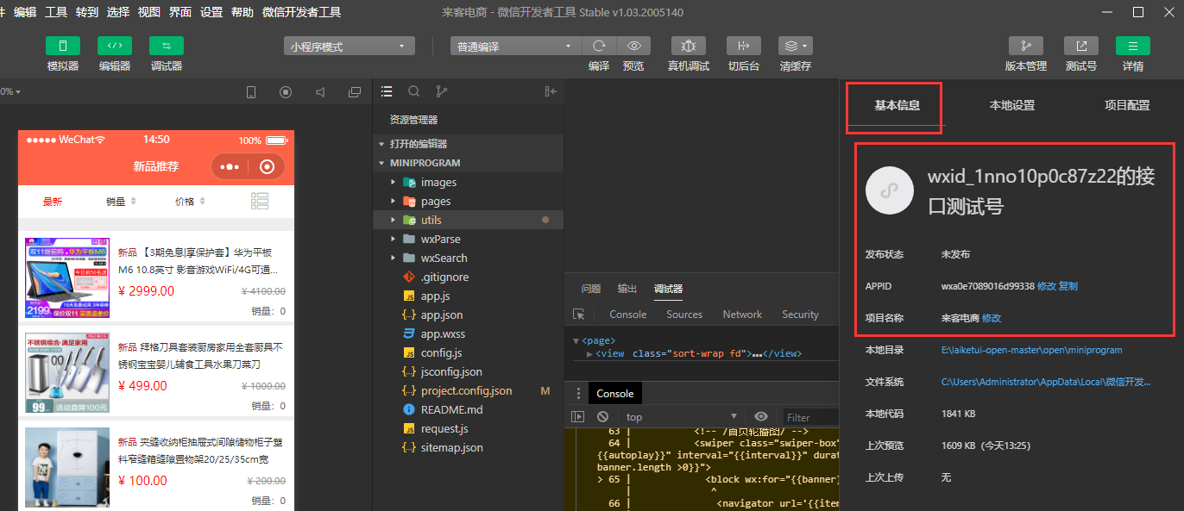Collapse the file sidebar with arrow icon
The height and width of the screenshot is (511, 1184).
[x=551, y=90]
